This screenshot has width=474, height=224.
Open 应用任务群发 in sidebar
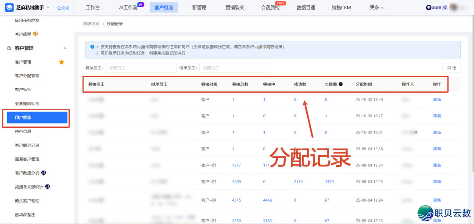(x=27, y=20)
